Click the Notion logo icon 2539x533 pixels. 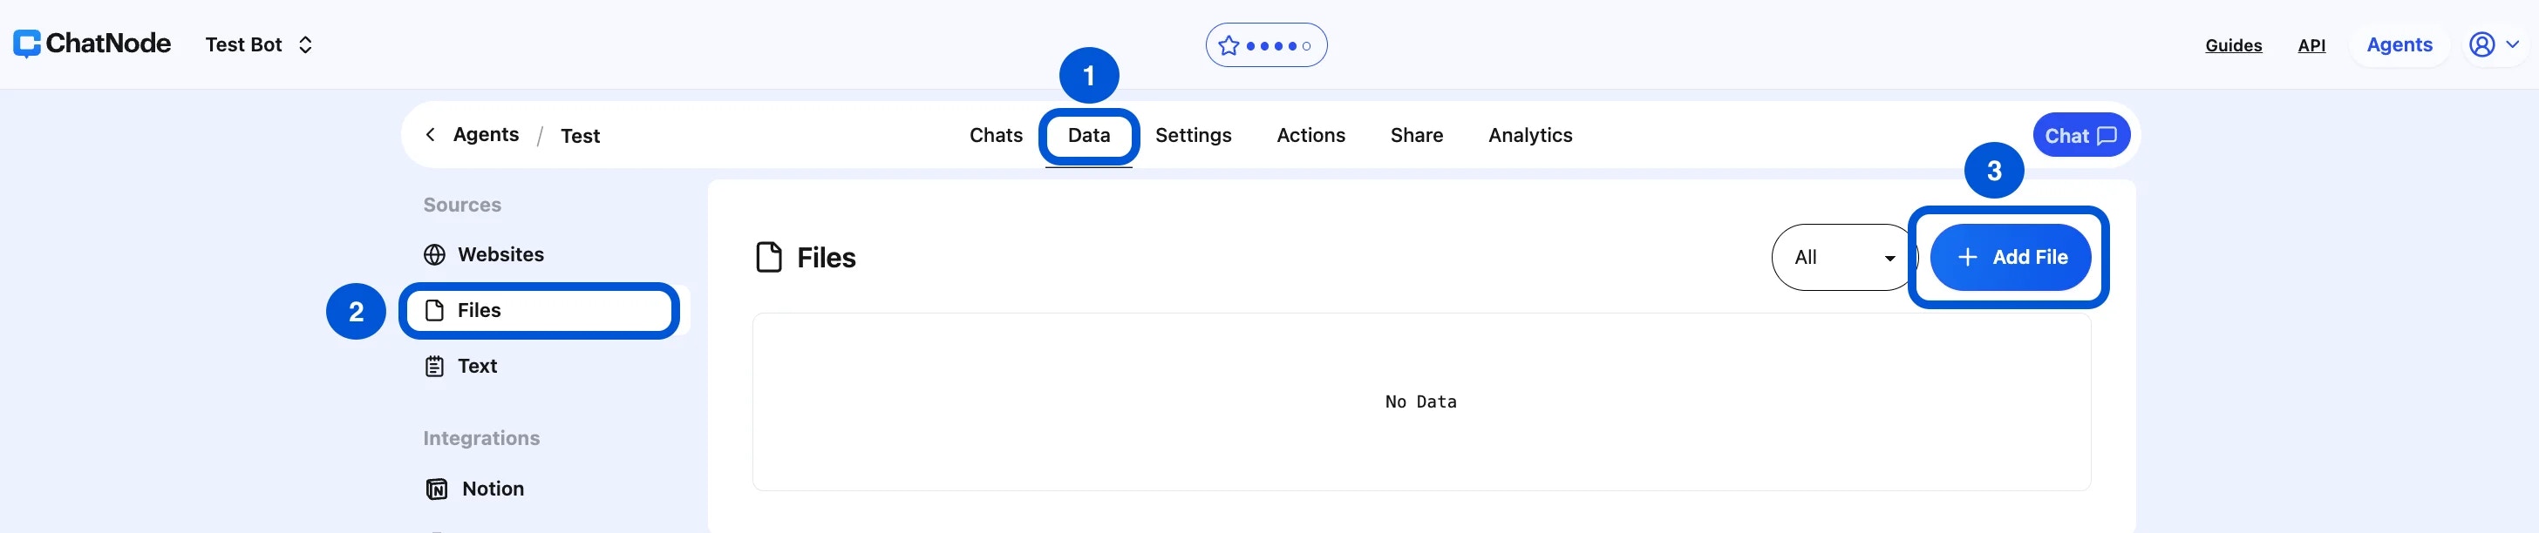tap(437, 489)
